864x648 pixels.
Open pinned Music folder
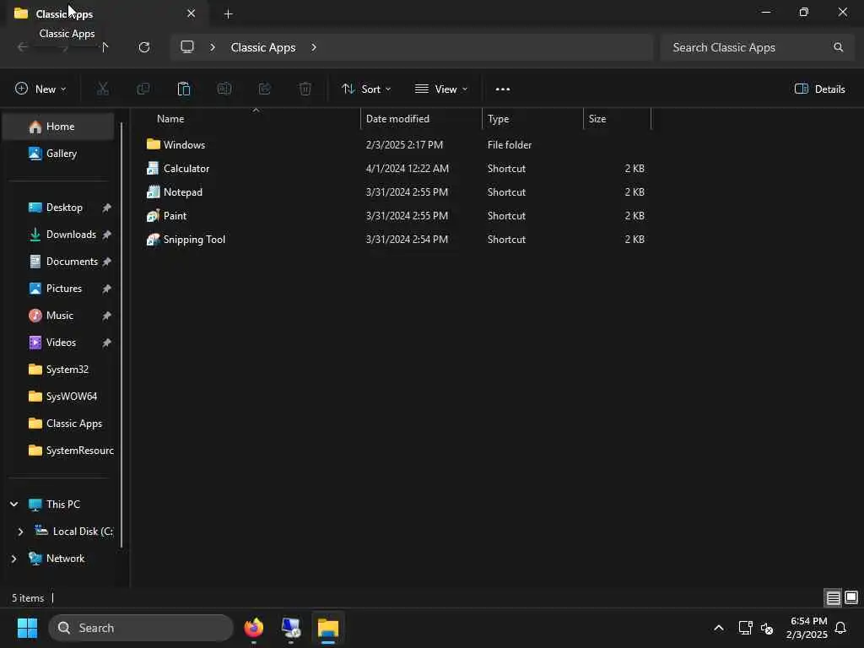pos(58,316)
